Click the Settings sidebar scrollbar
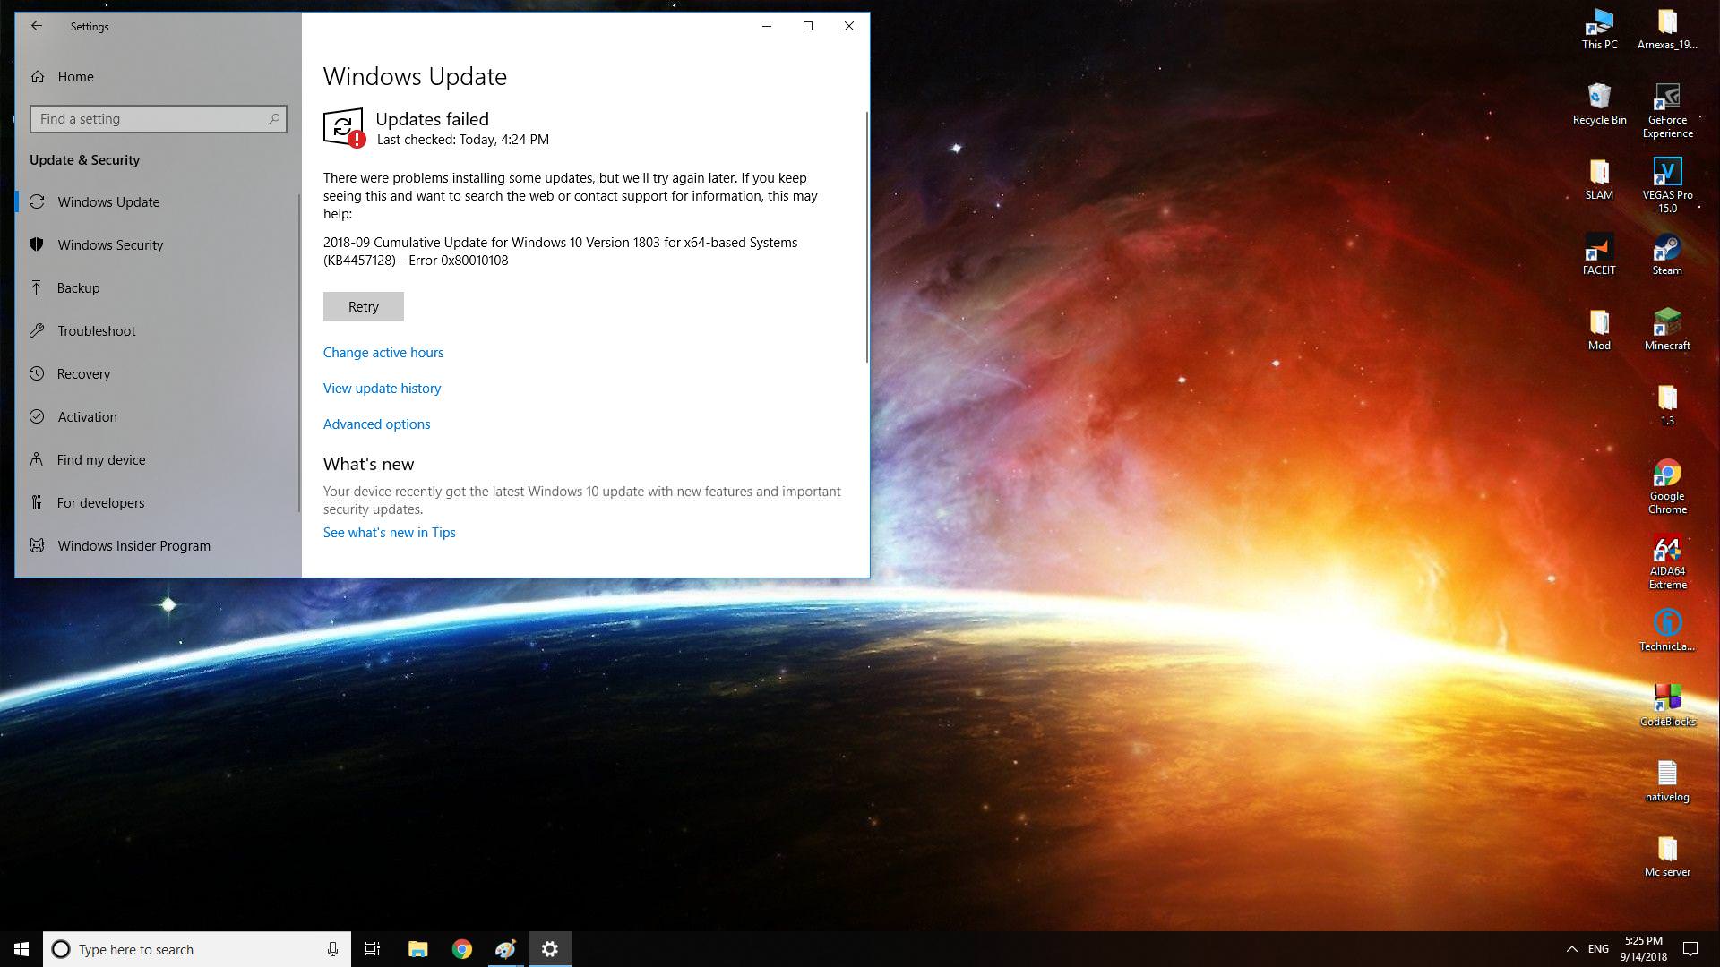Screen dimensions: 1720x967 (299, 354)
